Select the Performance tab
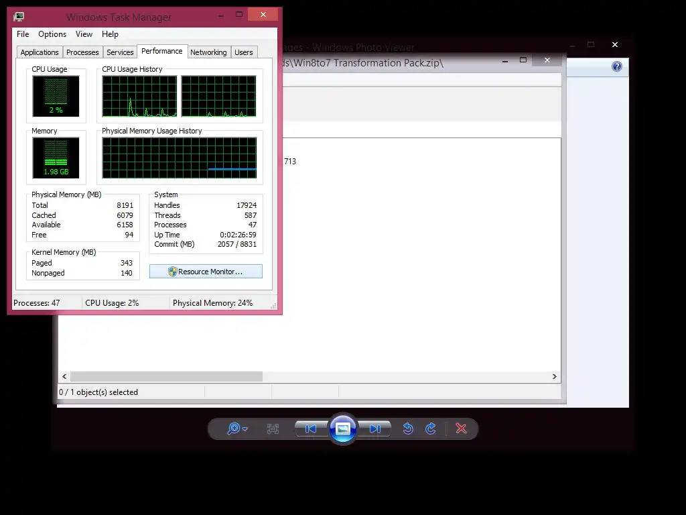Image resolution: width=686 pixels, height=515 pixels. (x=162, y=51)
